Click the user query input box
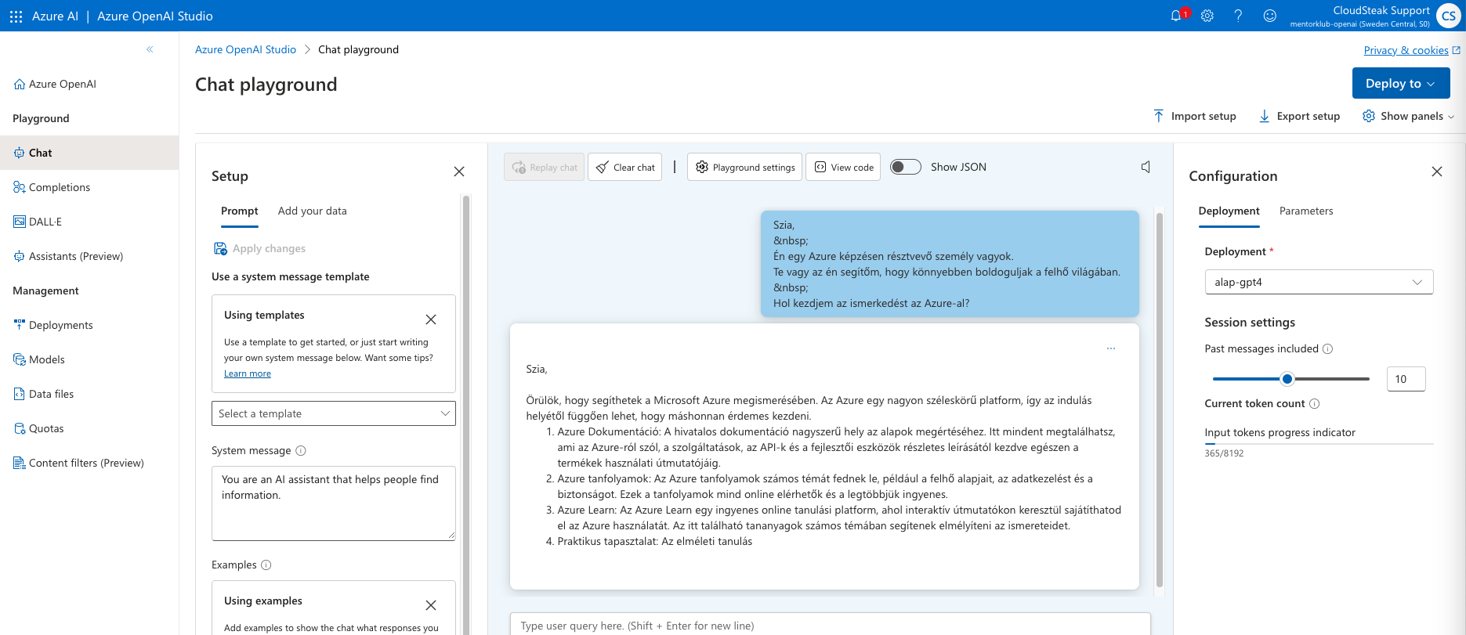1466x635 pixels. point(830,626)
